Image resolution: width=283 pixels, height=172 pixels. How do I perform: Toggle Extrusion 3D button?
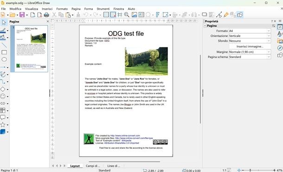click(x=233, y=15)
